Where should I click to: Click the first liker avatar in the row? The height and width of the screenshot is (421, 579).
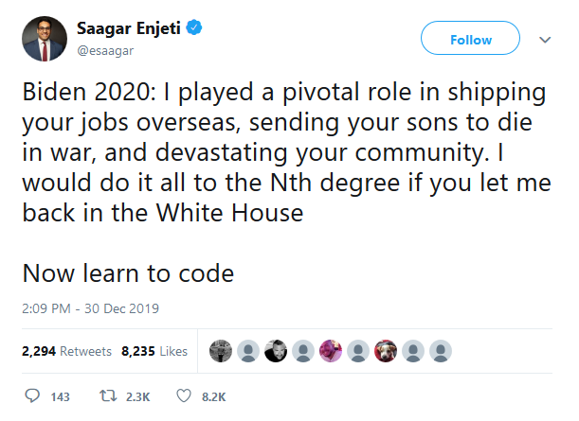220,351
